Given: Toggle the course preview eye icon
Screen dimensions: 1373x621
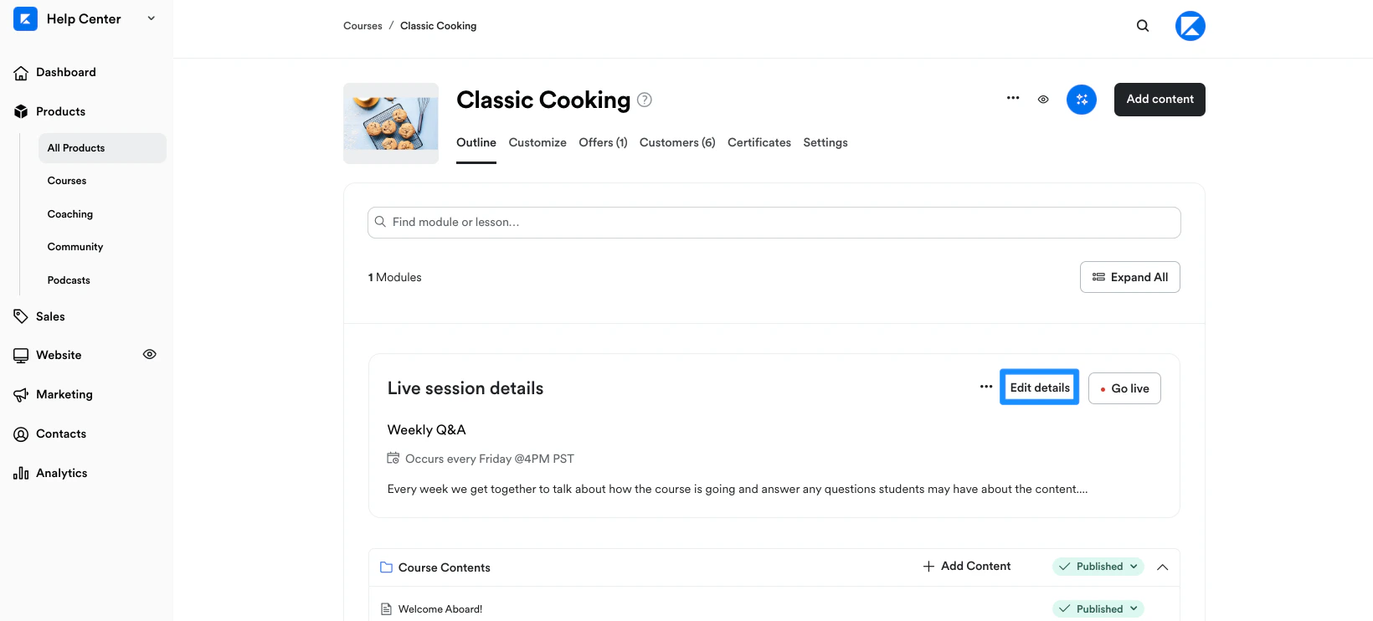Looking at the screenshot, I should 1043,100.
